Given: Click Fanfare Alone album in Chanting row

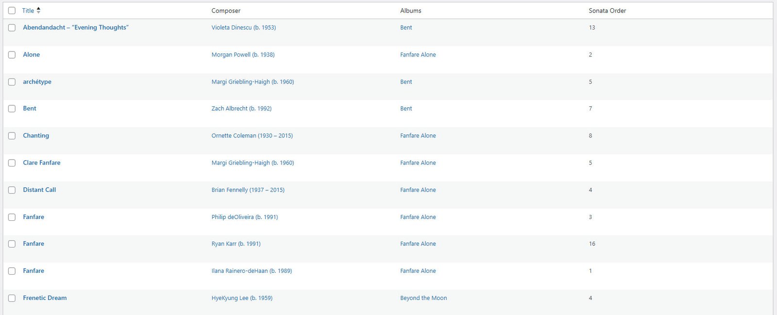Looking at the screenshot, I should click(x=418, y=136).
